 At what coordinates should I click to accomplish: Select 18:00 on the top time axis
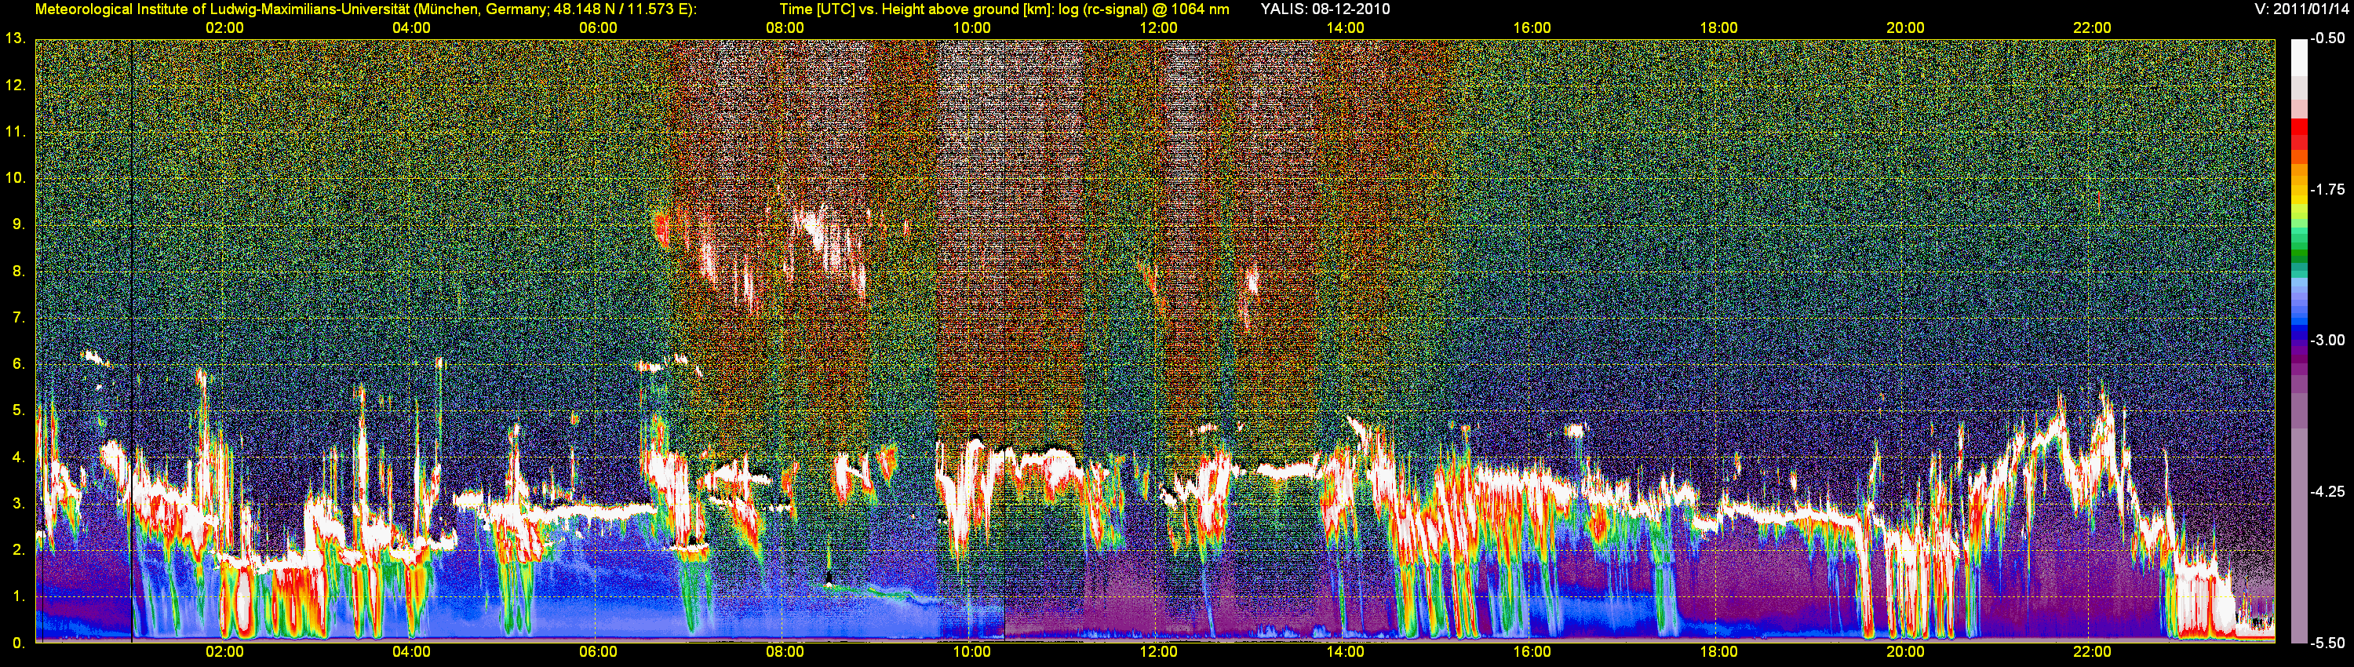(1718, 27)
